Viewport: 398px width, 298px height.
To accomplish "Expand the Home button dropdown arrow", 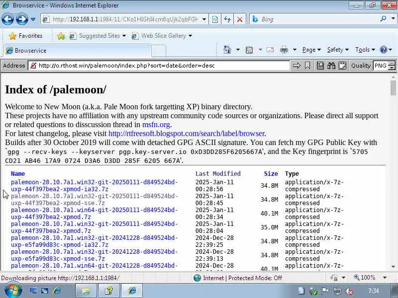I will [238, 50].
